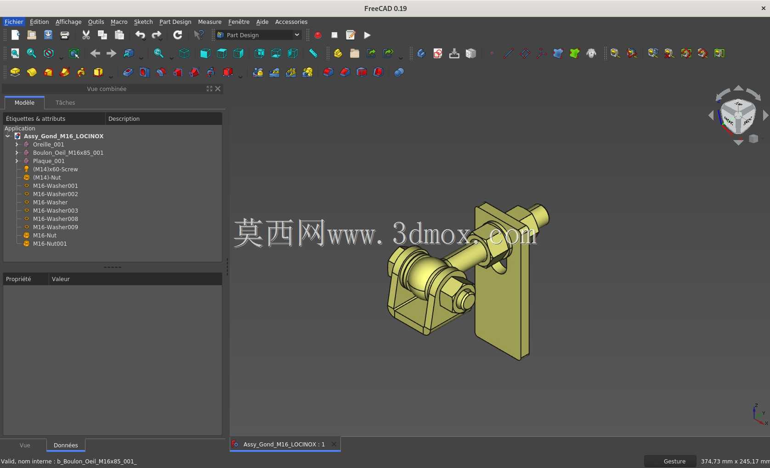
Task: Expand the Boulon_Oeil_M16x85_001 tree item
Action: coord(17,152)
